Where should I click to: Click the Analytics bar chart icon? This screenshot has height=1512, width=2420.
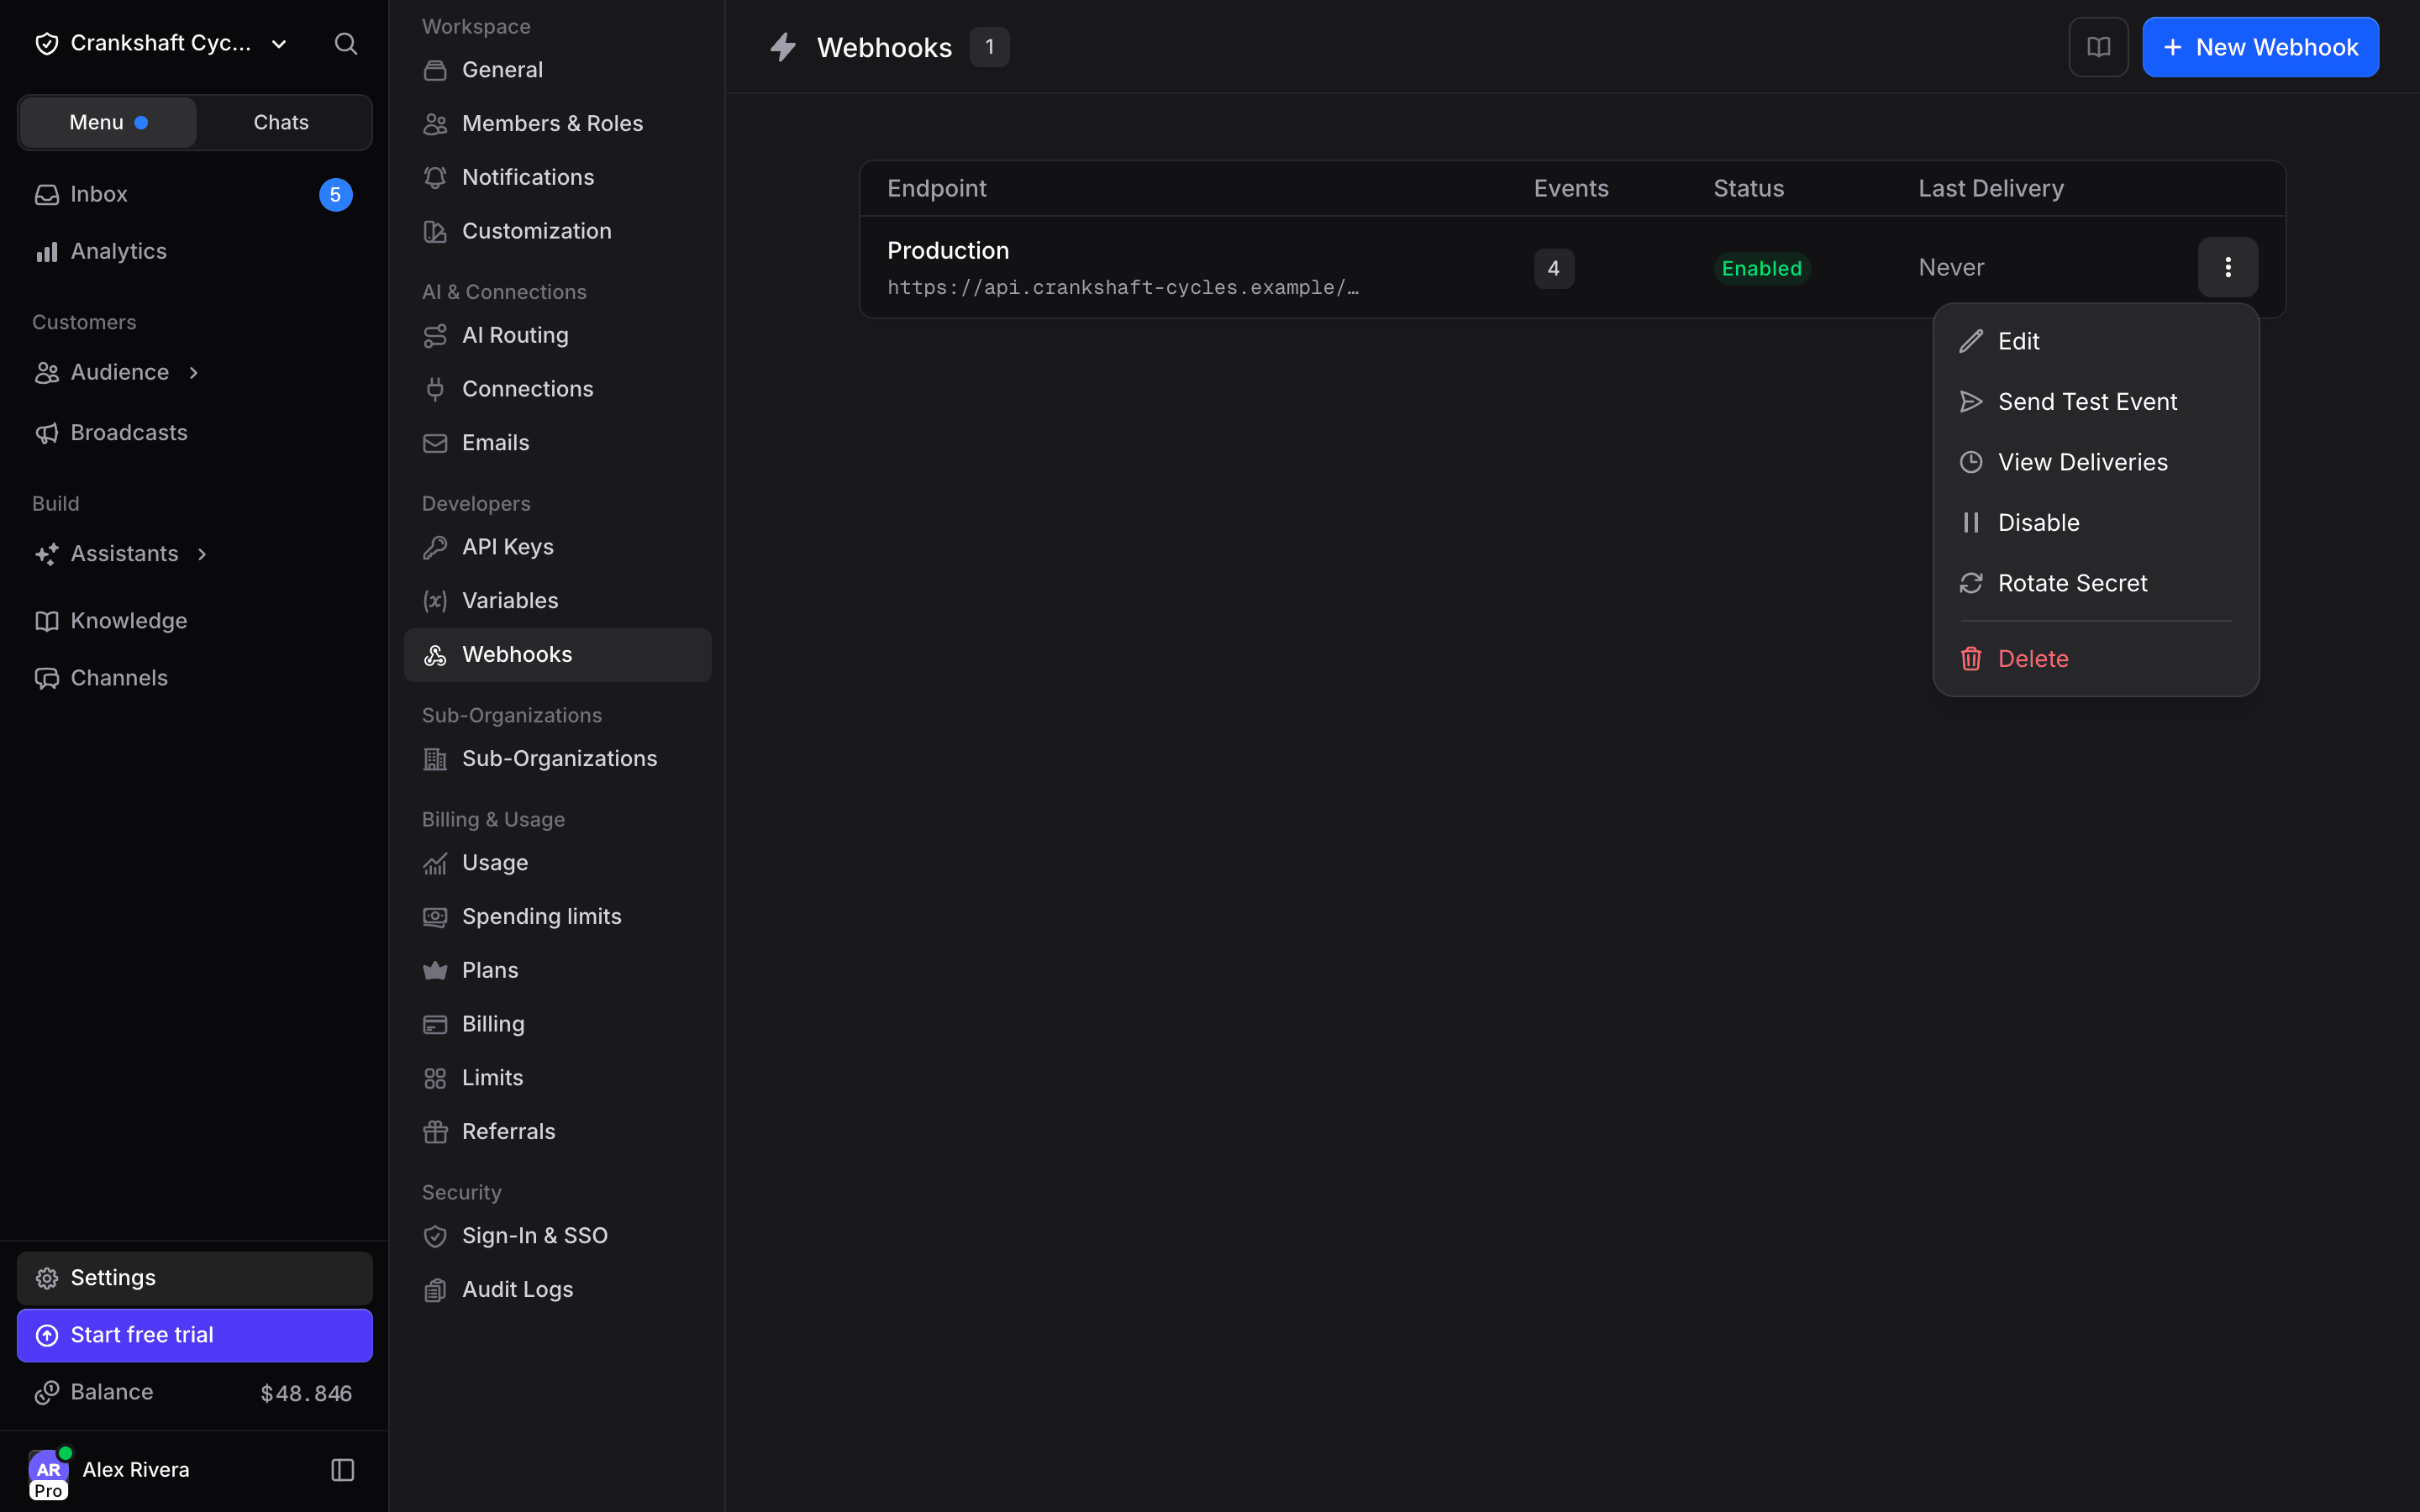click(47, 252)
